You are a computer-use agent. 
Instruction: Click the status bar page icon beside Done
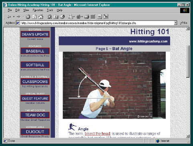click(5, 141)
